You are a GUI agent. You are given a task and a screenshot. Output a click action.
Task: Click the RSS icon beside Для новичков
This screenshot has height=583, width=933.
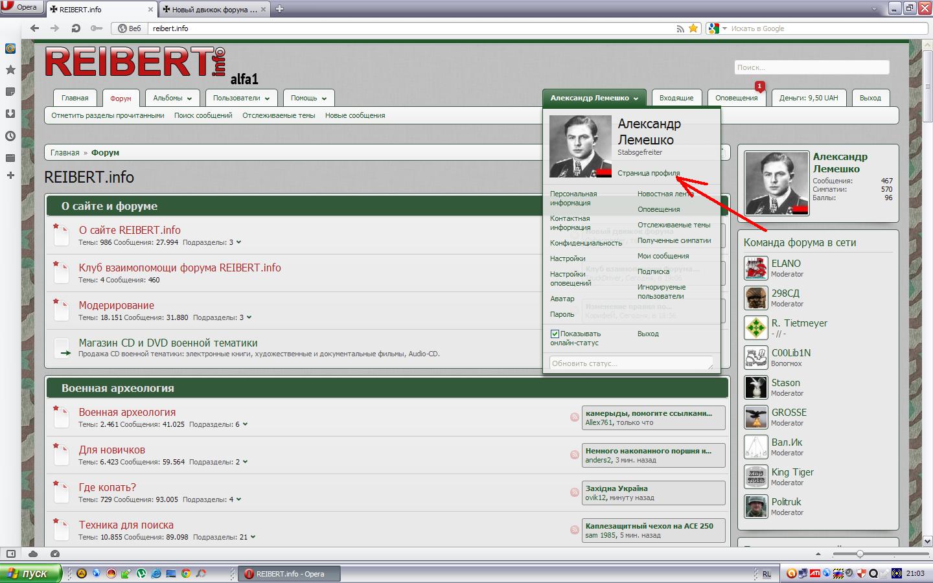[x=575, y=455]
